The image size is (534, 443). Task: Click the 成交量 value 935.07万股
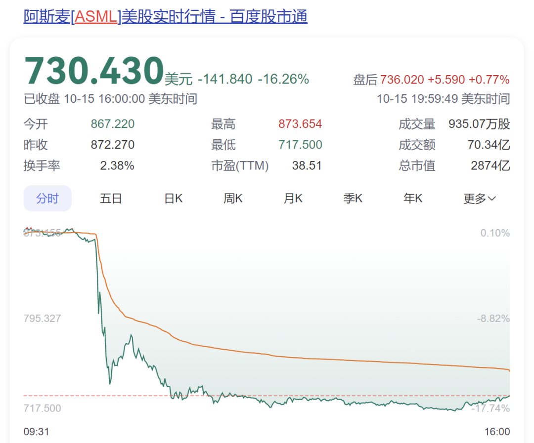click(x=479, y=124)
